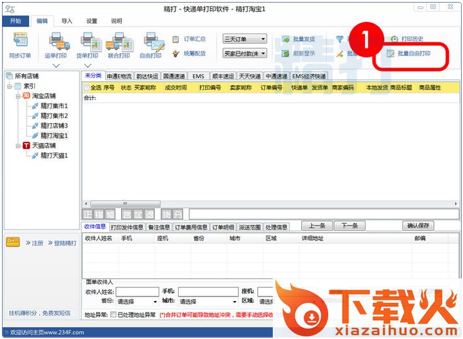Click 挂机赚积分，免费发短信 link
463x339 pixels.
click(39, 313)
